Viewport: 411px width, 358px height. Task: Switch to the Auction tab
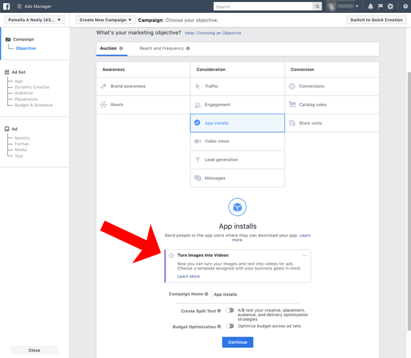pos(112,48)
